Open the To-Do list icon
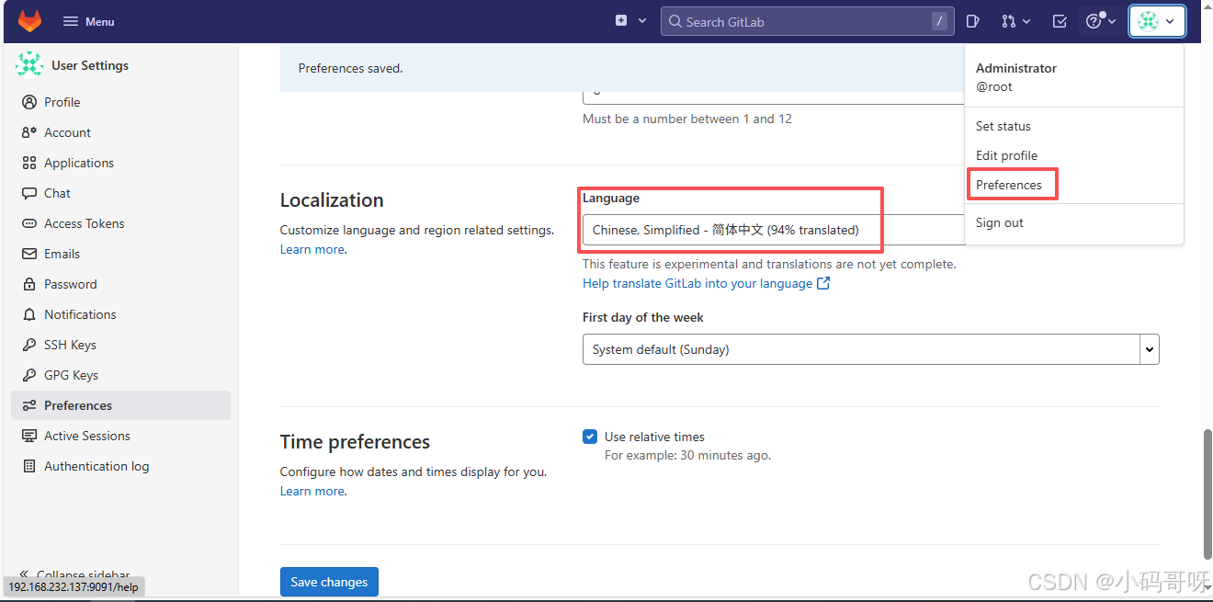This screenshot has width=1213, height=602. point(1060,21)
